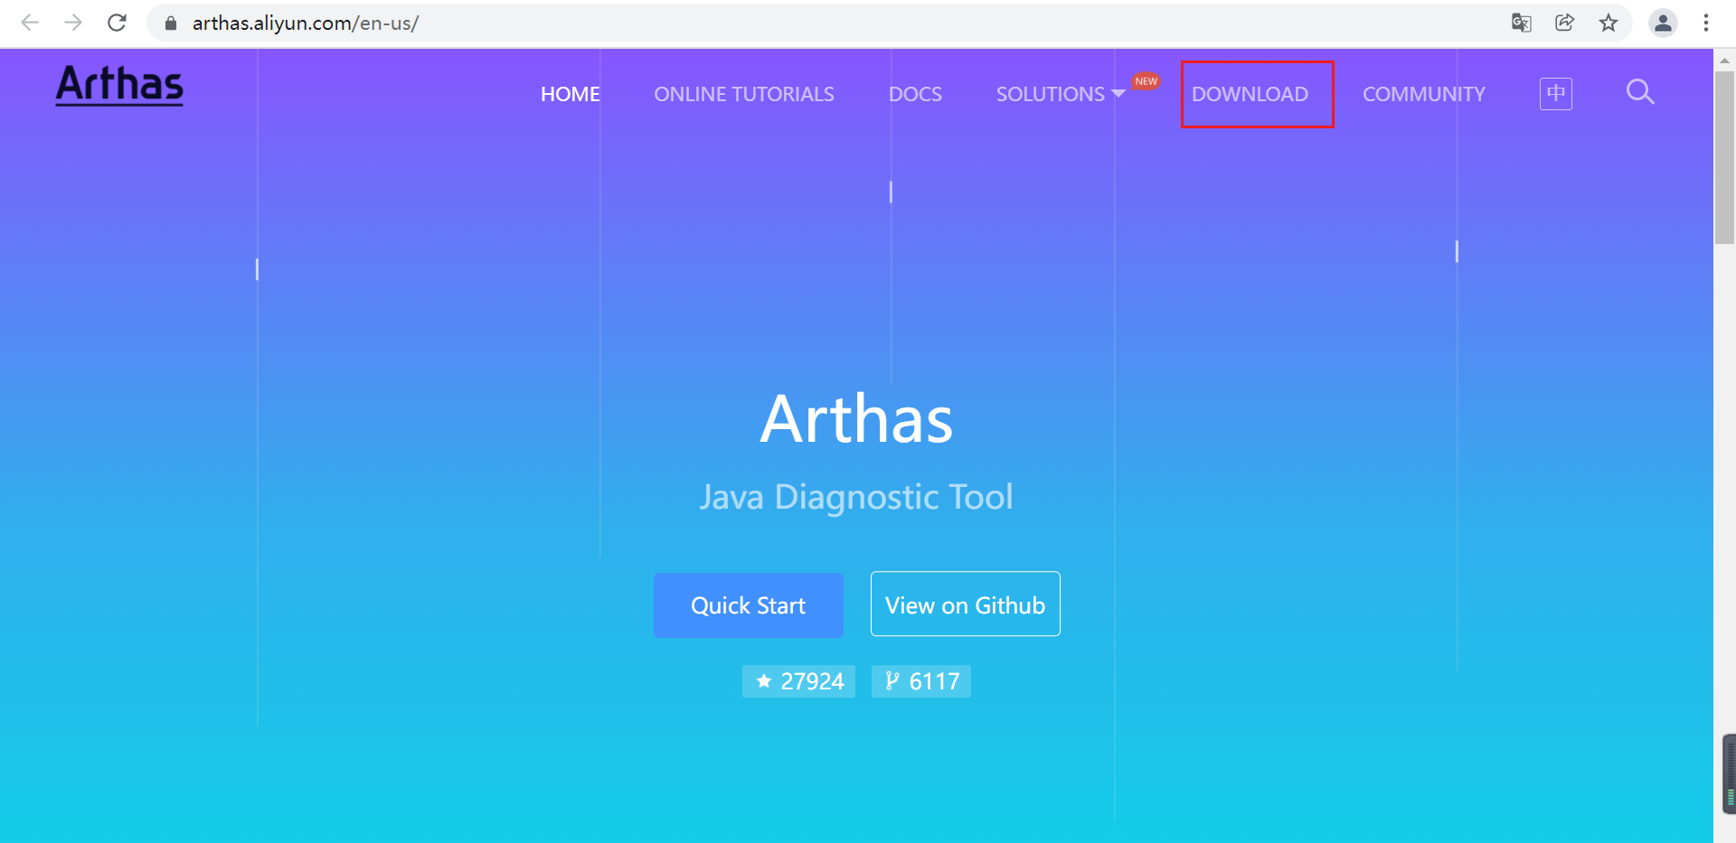Click the site security lock icon

coord(169,23)
